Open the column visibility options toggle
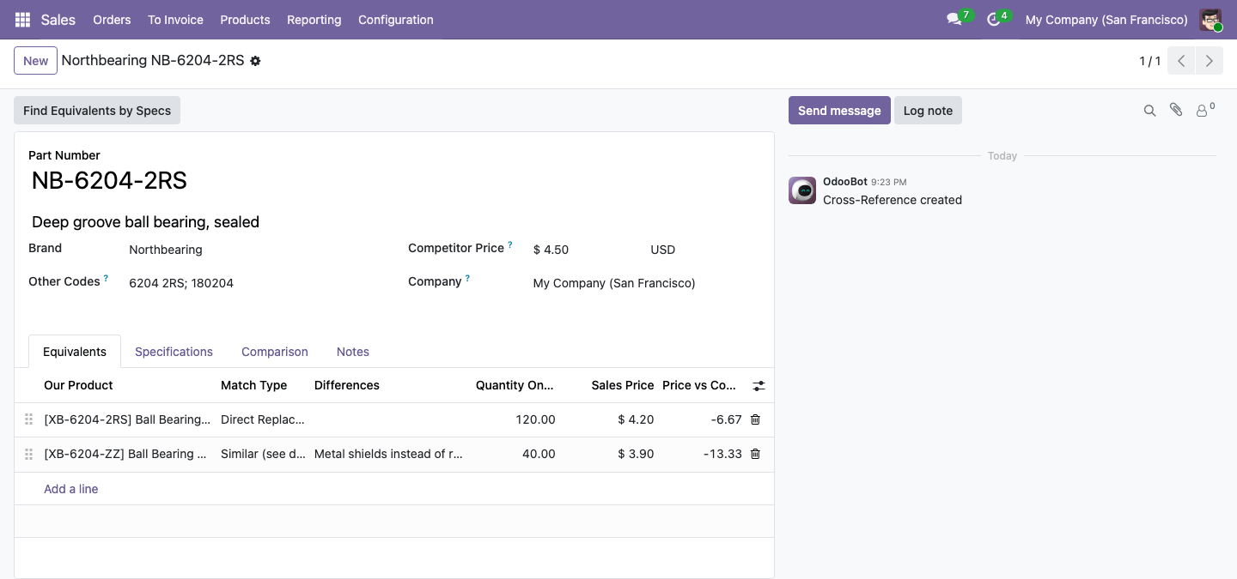 (x=759, y=386)
